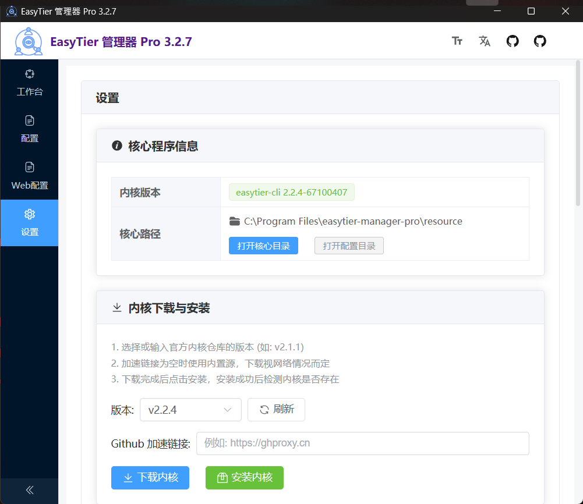Image resolution: width=583 pixels, height=504 pixels.
Task: Click the font size Tt icon in header
Action: point(457,41)
